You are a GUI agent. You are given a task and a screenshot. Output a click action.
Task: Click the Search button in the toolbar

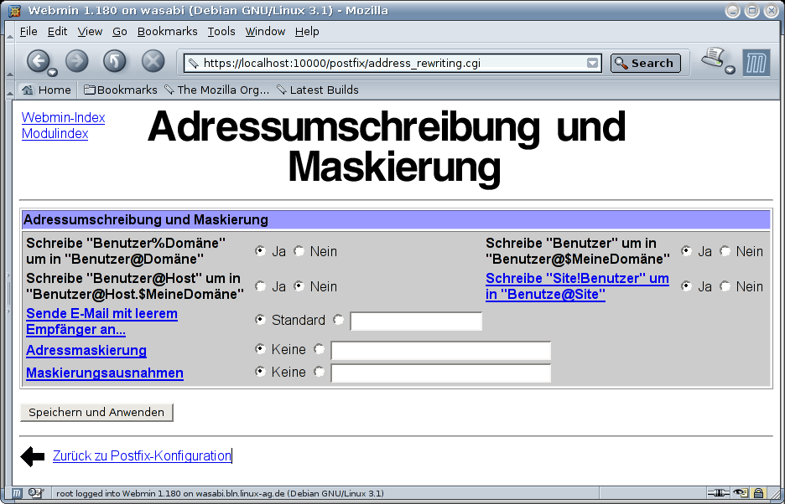pyautogui.click(x=645, y=63)
